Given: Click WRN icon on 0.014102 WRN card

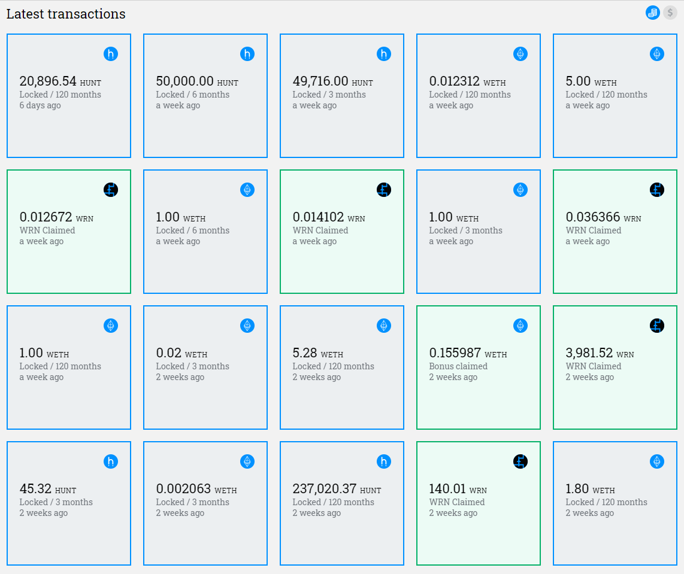Looking at the screenshot, I should (x=384, y=190).
